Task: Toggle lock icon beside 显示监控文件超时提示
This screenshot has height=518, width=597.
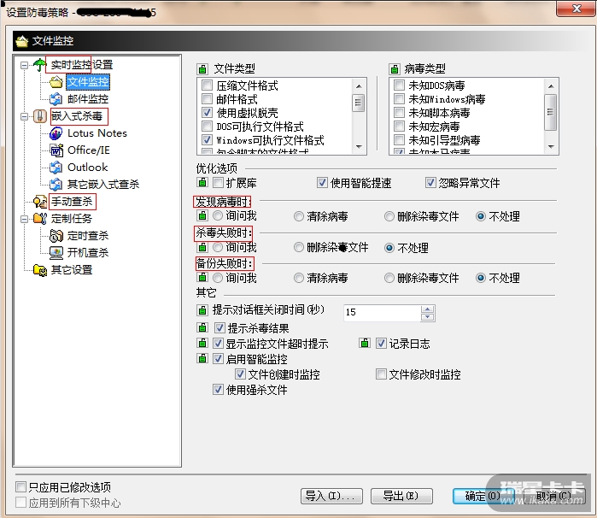Action: click(x=202, y=344)
